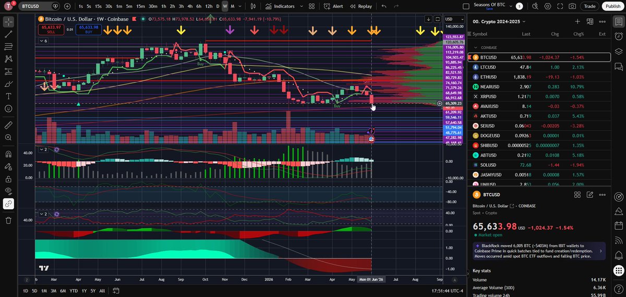Switch to the 1s interval

point(81,6)
